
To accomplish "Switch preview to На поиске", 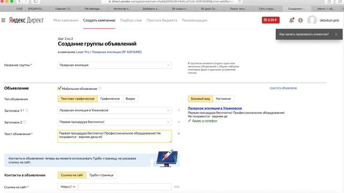I will [x=223, y=99].
